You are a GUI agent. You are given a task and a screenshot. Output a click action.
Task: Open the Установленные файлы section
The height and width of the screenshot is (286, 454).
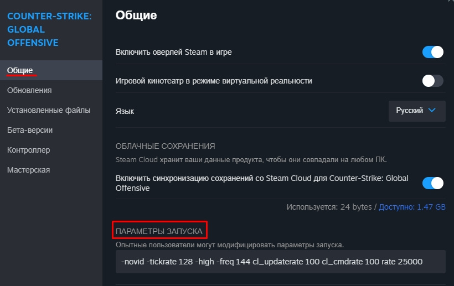tap(49, 110)
